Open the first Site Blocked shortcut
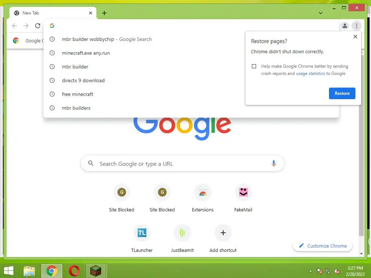 pyautogui.click(x=122, y=198)
